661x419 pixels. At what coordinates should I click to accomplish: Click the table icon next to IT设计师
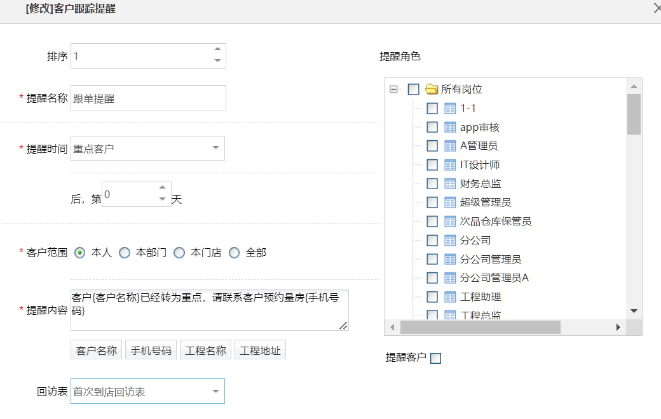[x=451, y=165]
